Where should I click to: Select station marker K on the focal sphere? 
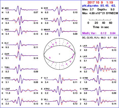pyautogui.click(x=50, y=58)
